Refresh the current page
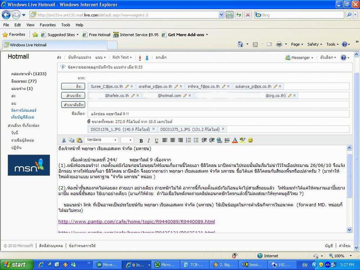The image size is (360, 270). 239,15
